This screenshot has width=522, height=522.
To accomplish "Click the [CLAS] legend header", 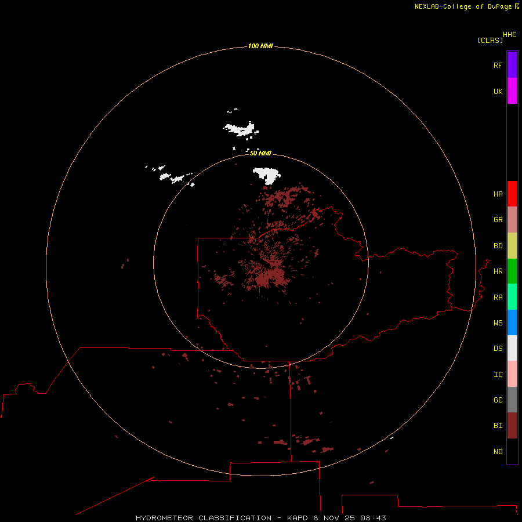I will [490, 40].
